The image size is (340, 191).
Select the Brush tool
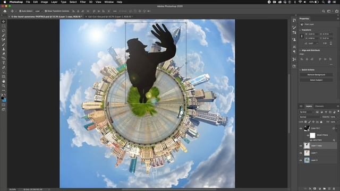4,45
